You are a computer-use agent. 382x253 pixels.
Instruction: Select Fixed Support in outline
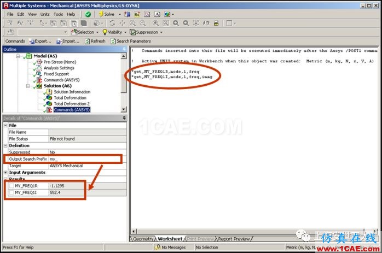pyautogui.click(x=56, y=74)
